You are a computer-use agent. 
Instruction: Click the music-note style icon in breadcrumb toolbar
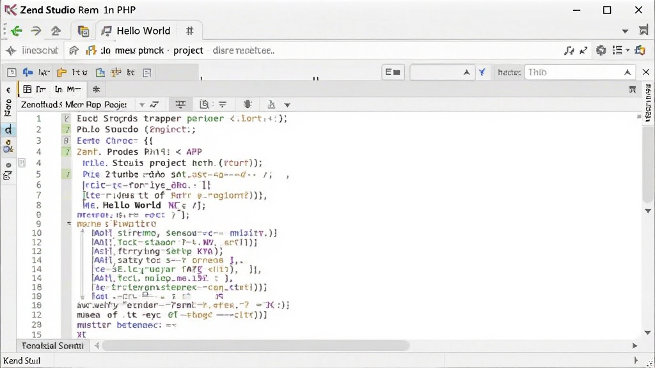pos(569,50)
